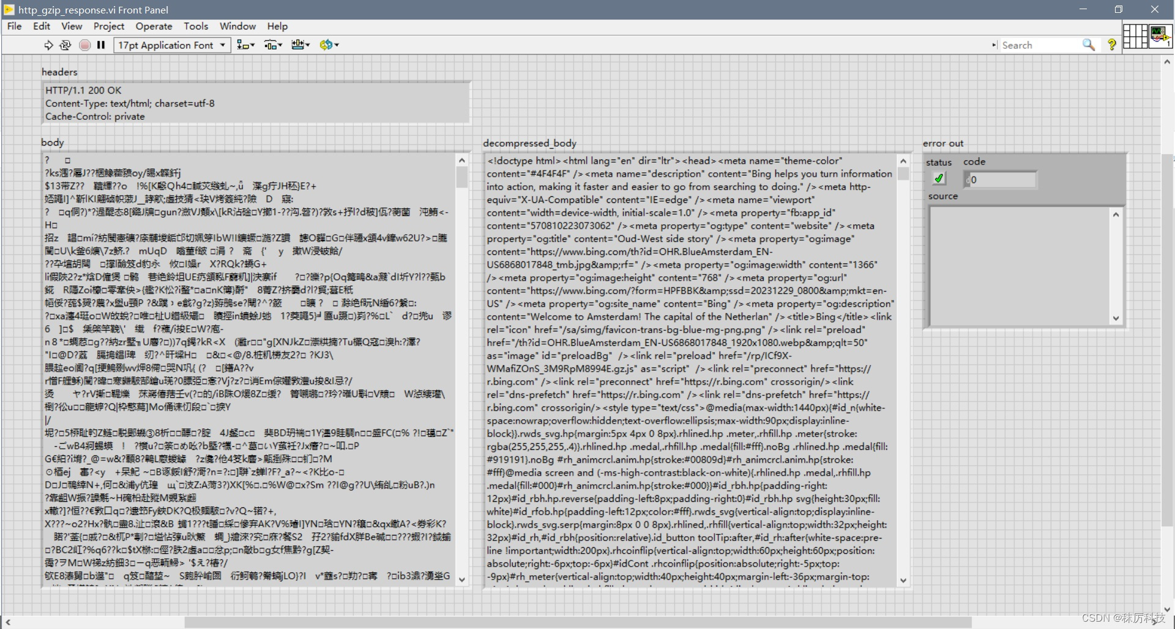Viewport: 1175px width, 629px height.
Task: Open the Tools menu
Action: pos(196,26)
